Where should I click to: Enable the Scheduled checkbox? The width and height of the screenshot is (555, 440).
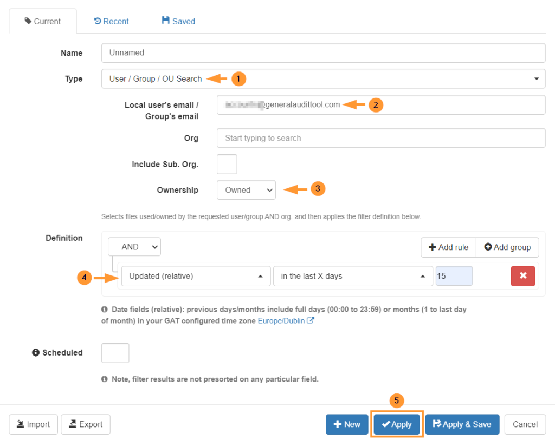(x=115, y=352)
